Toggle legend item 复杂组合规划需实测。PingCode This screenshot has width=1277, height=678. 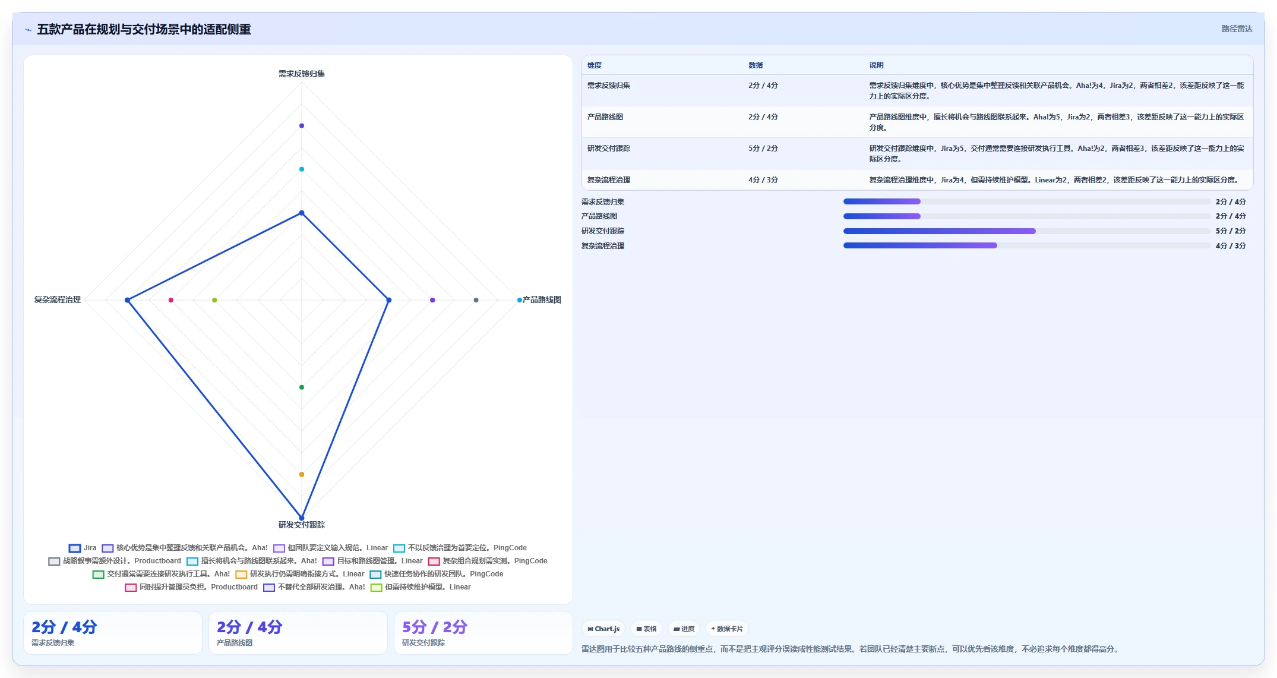[488, 561]
